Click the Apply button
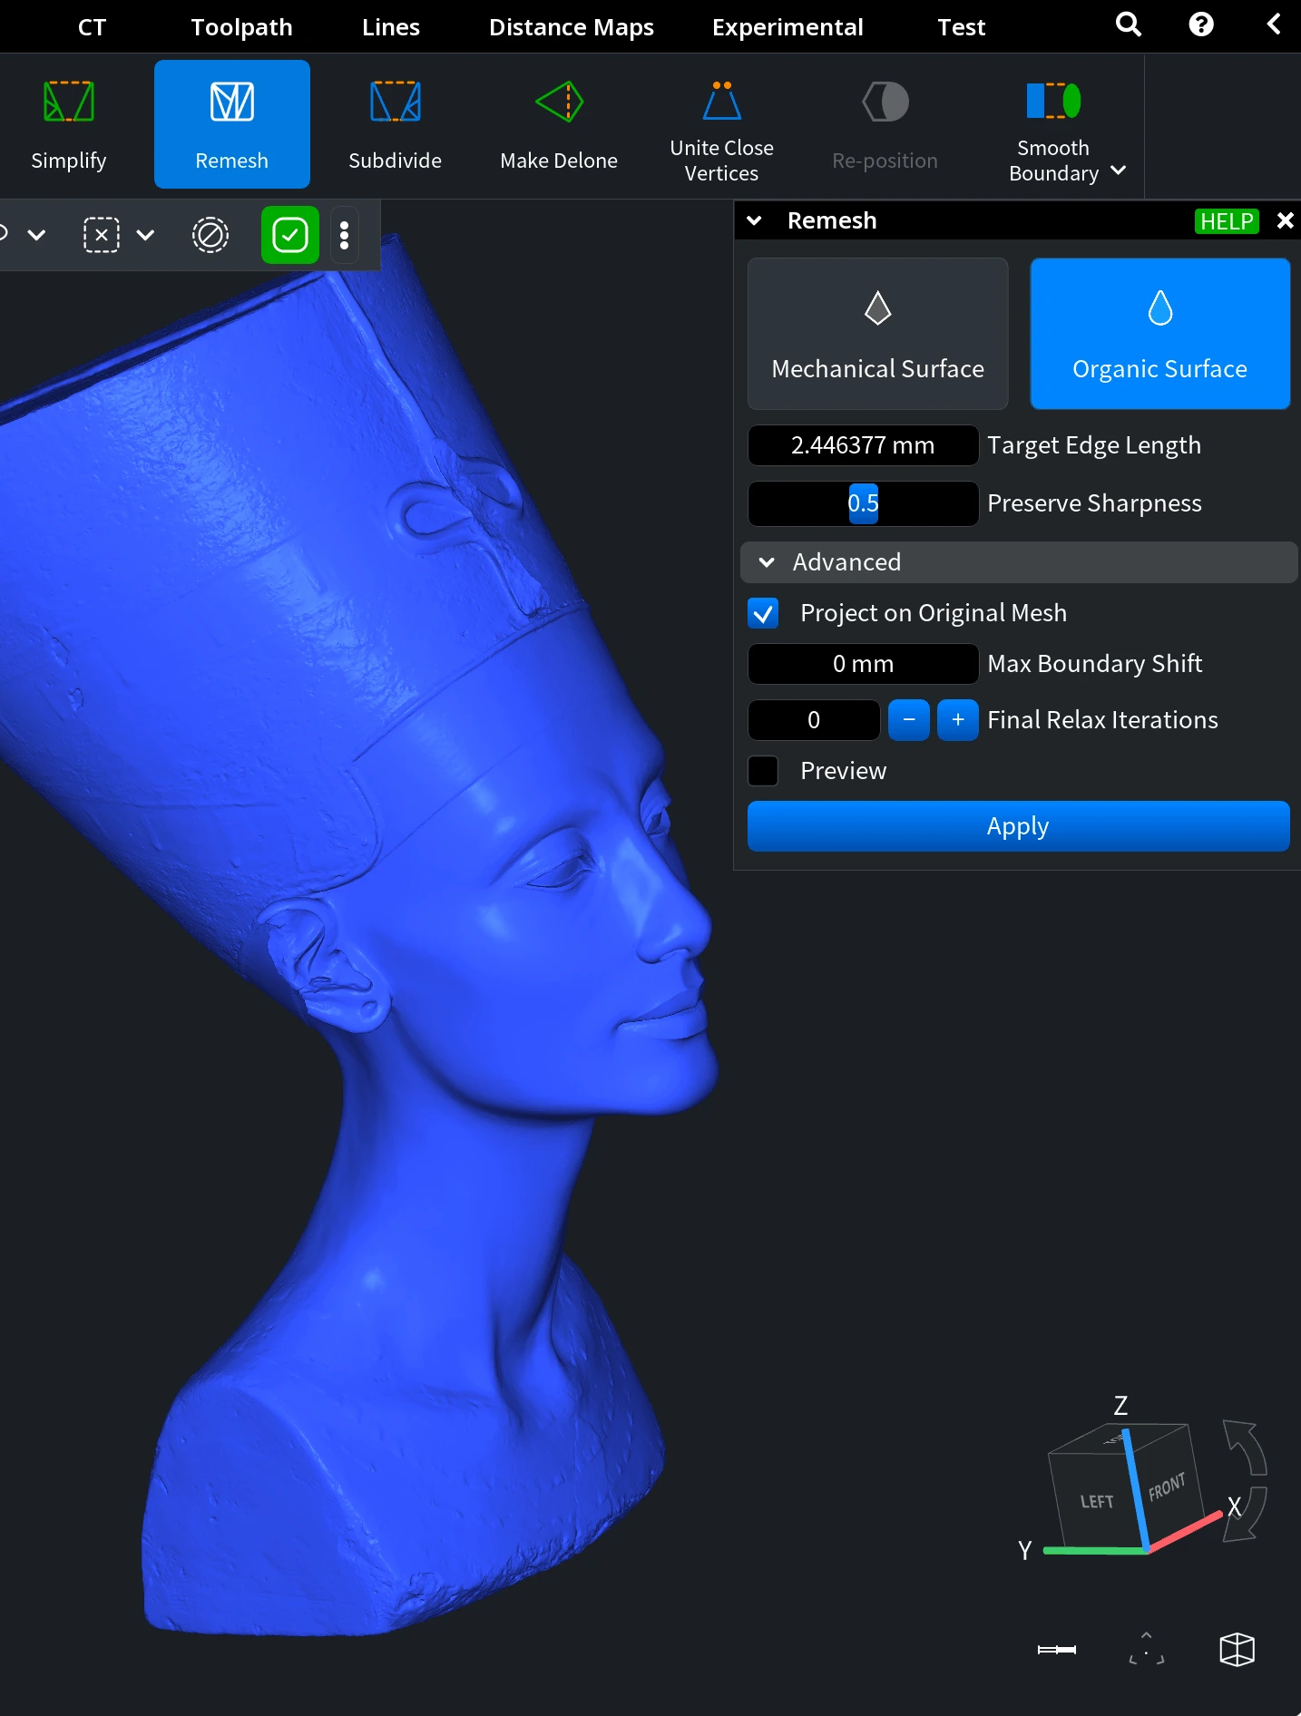 pyautogui.click(x=1019, y=826)
